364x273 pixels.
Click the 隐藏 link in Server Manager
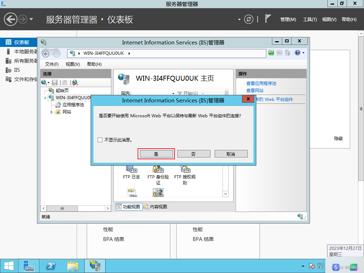pos(338,139)
